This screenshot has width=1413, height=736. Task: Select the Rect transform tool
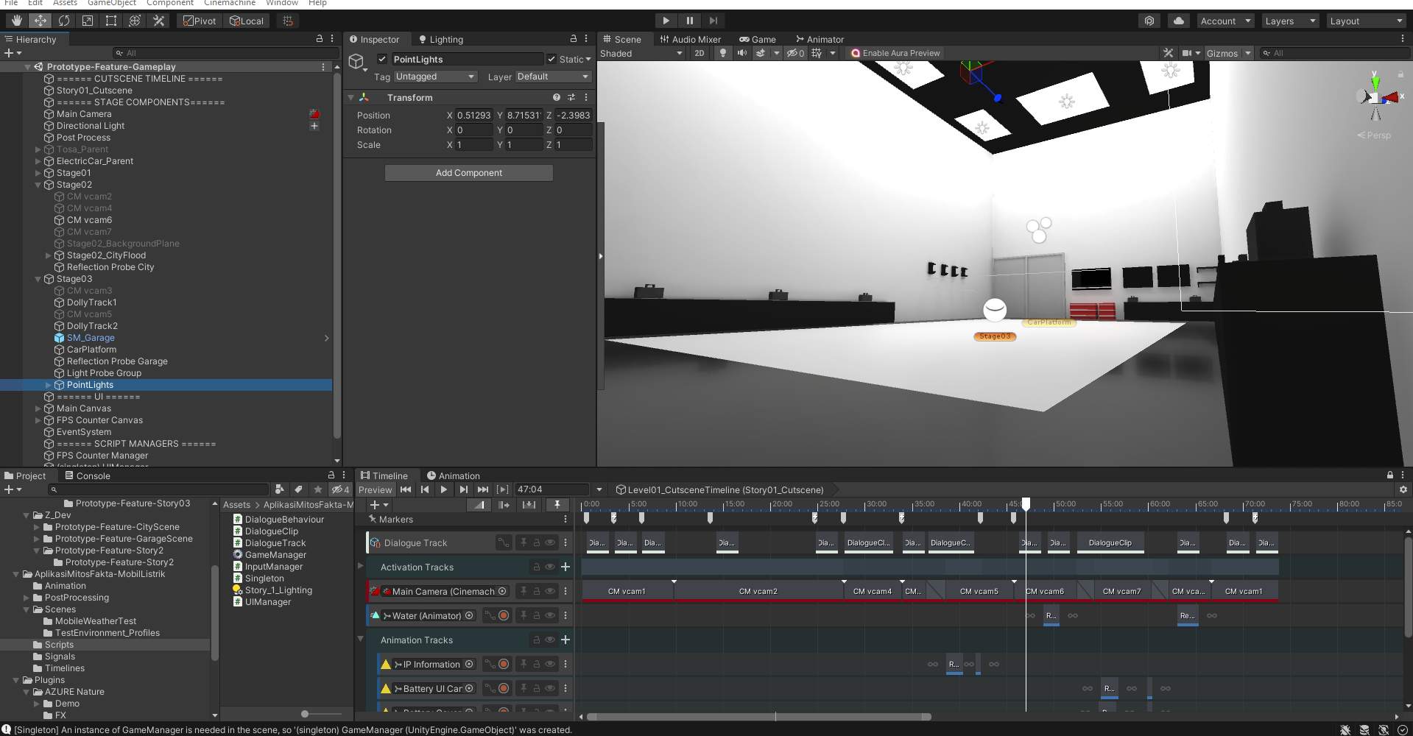point(111,21)
